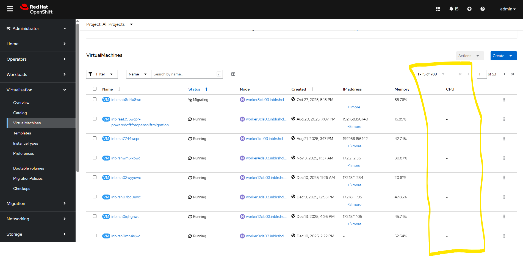Image resolution: width=523 pixels, height=256 pixels.
Task: Mark the inblrsh03wyyowc row checkbox
Action: tap(95, 177)
